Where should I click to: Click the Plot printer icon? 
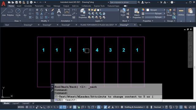tap(31, 2)
